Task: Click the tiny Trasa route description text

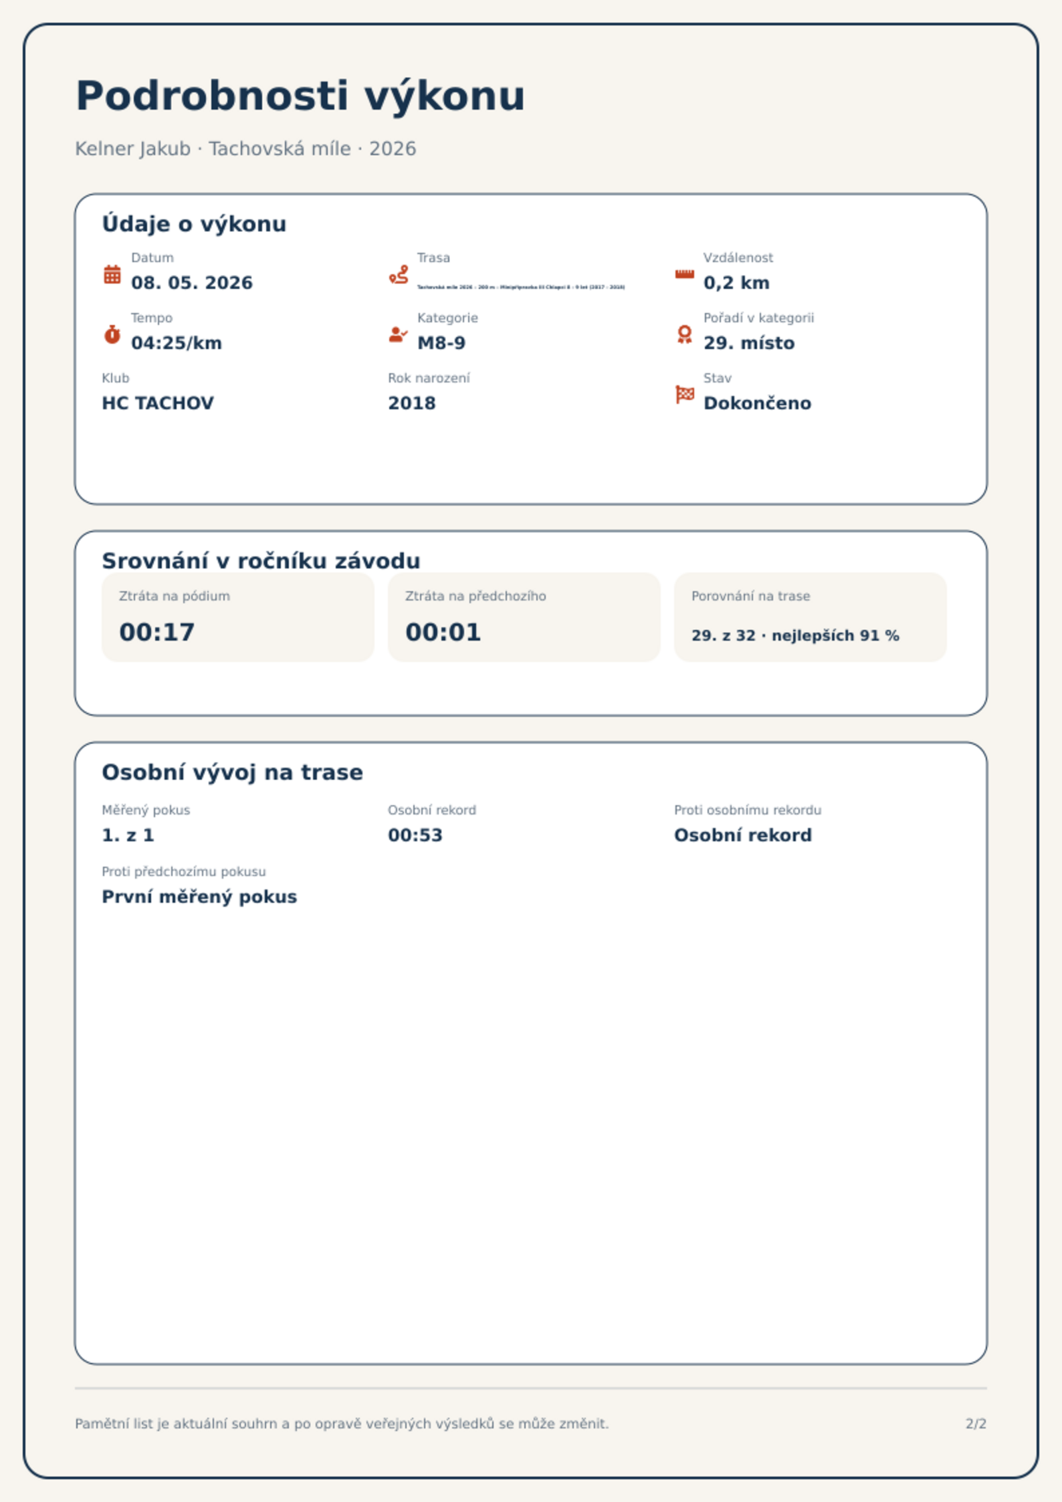Action: [x=521, y=287]
